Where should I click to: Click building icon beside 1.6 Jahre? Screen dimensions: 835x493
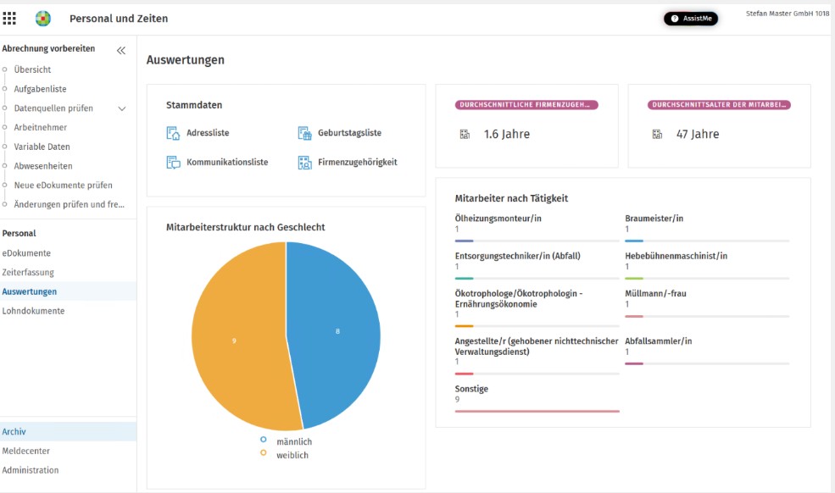coord(465,134)
